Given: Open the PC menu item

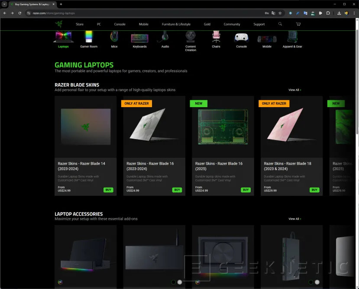Looking at the screenshot, I should coord(99,24).
